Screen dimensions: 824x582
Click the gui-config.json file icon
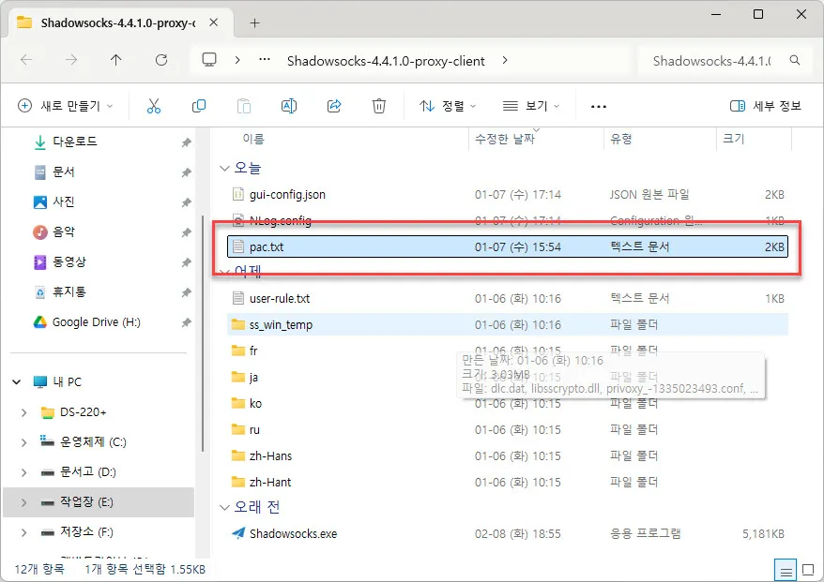(x=238, y=194)
